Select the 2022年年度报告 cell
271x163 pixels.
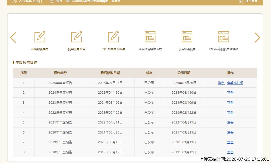[60, 113]
